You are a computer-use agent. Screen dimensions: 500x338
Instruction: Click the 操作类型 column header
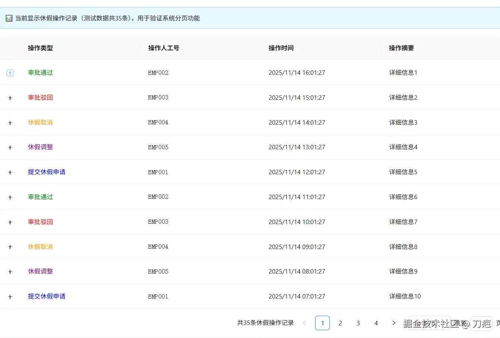pos(40,48)
